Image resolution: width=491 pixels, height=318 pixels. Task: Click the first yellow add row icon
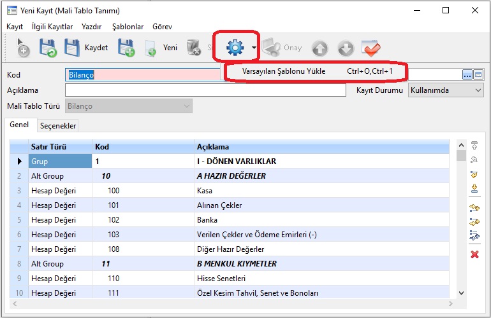(x=474, y=207)
